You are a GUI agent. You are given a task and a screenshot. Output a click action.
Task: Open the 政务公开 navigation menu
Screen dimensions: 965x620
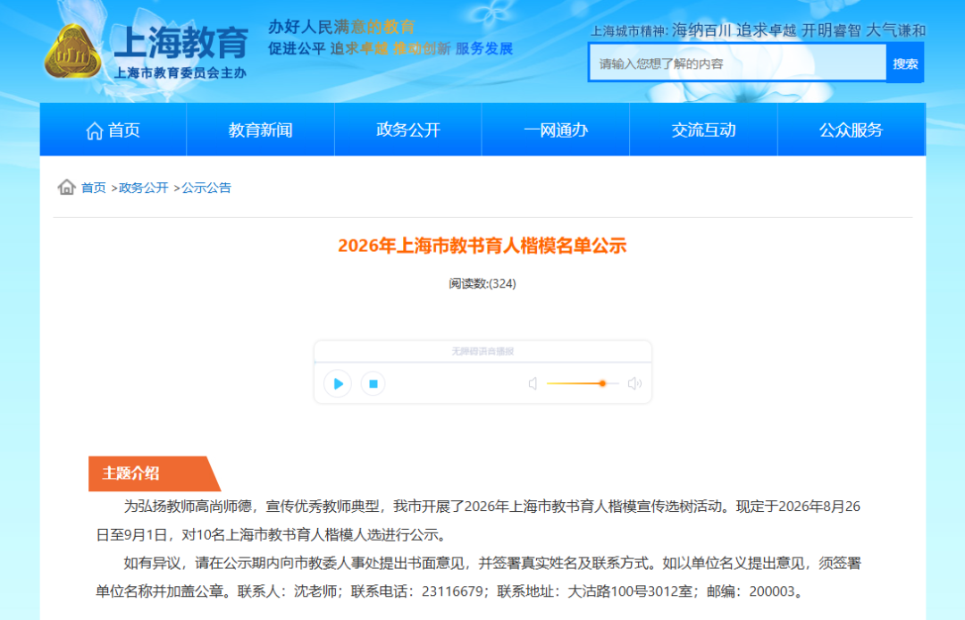pos(408,130)
